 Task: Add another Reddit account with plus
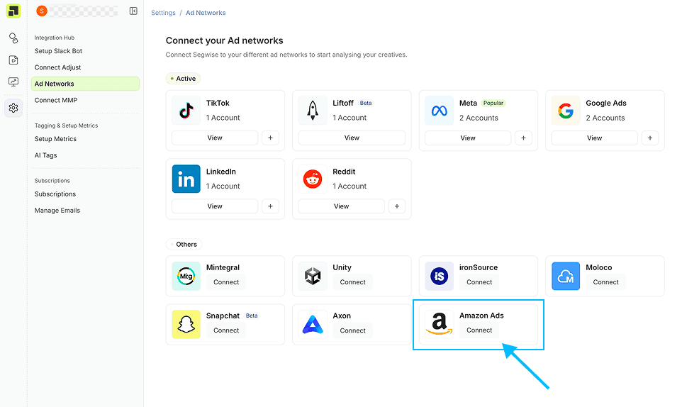click(x=397, y=206)
